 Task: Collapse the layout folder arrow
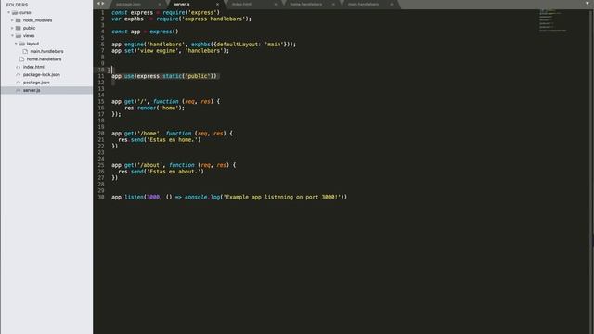click(16, 44)
